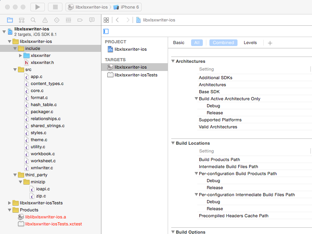Image resolution: width=312 pixels, height=234 pixels.
Task: Open the Project navigator folder icon
Action: [x=10, y=20]
